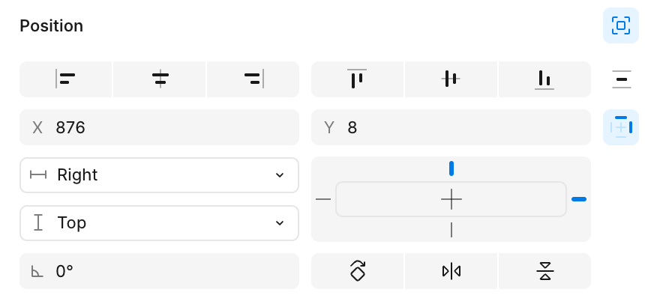Flip selection vertically
The width and height of the screenshot is (645, 304).
point(544,271)
